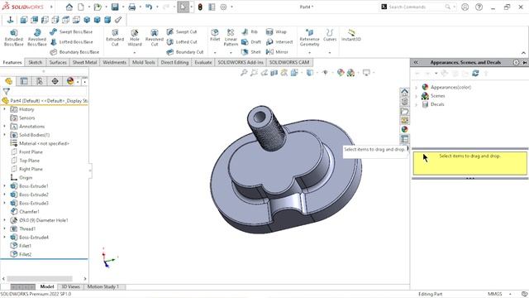
Task: Choose the Swept Cut feature
Action: (182, 31)
